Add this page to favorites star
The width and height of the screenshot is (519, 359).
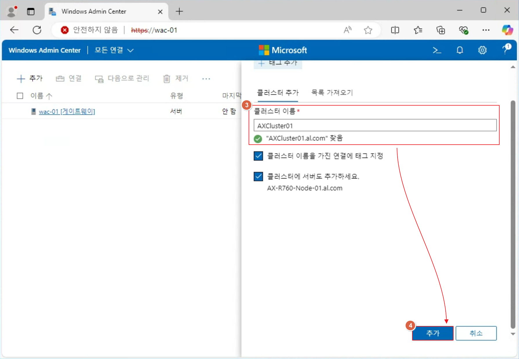click(368, 30)
